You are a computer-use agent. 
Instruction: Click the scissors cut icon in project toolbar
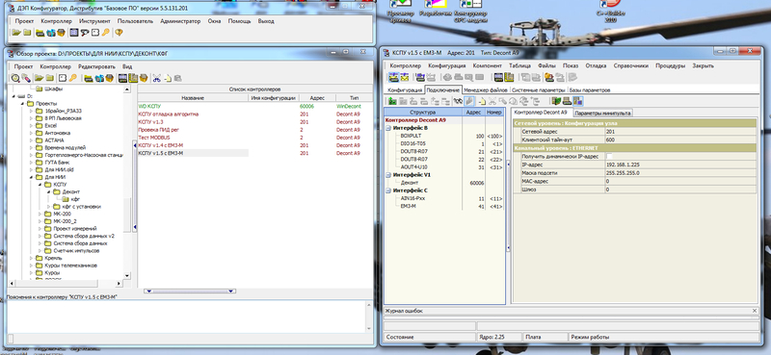click(157, 78)
